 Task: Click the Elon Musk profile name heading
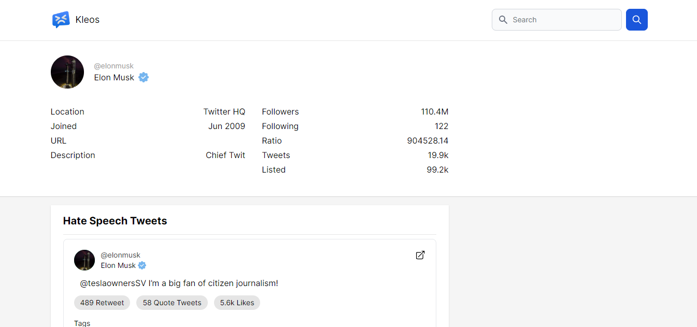(x=114, y=78)
